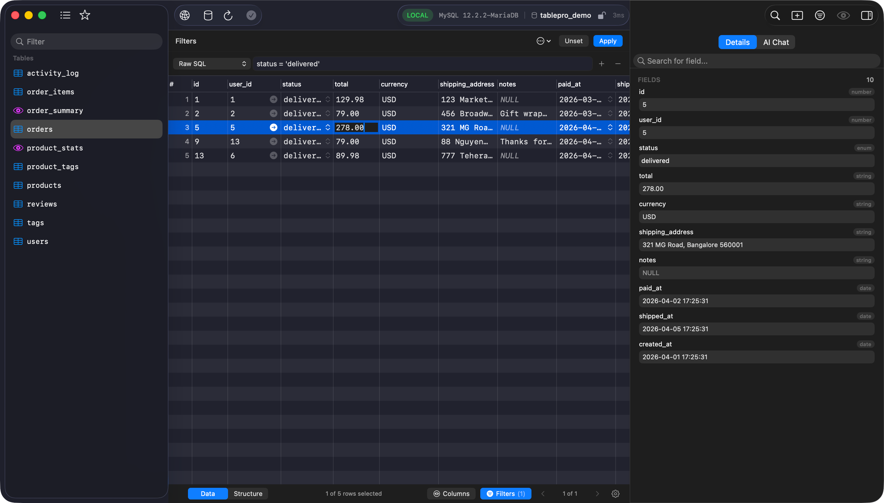
Task: Click the add-new panel plus icon top-right
Action: tap(797, 15)
